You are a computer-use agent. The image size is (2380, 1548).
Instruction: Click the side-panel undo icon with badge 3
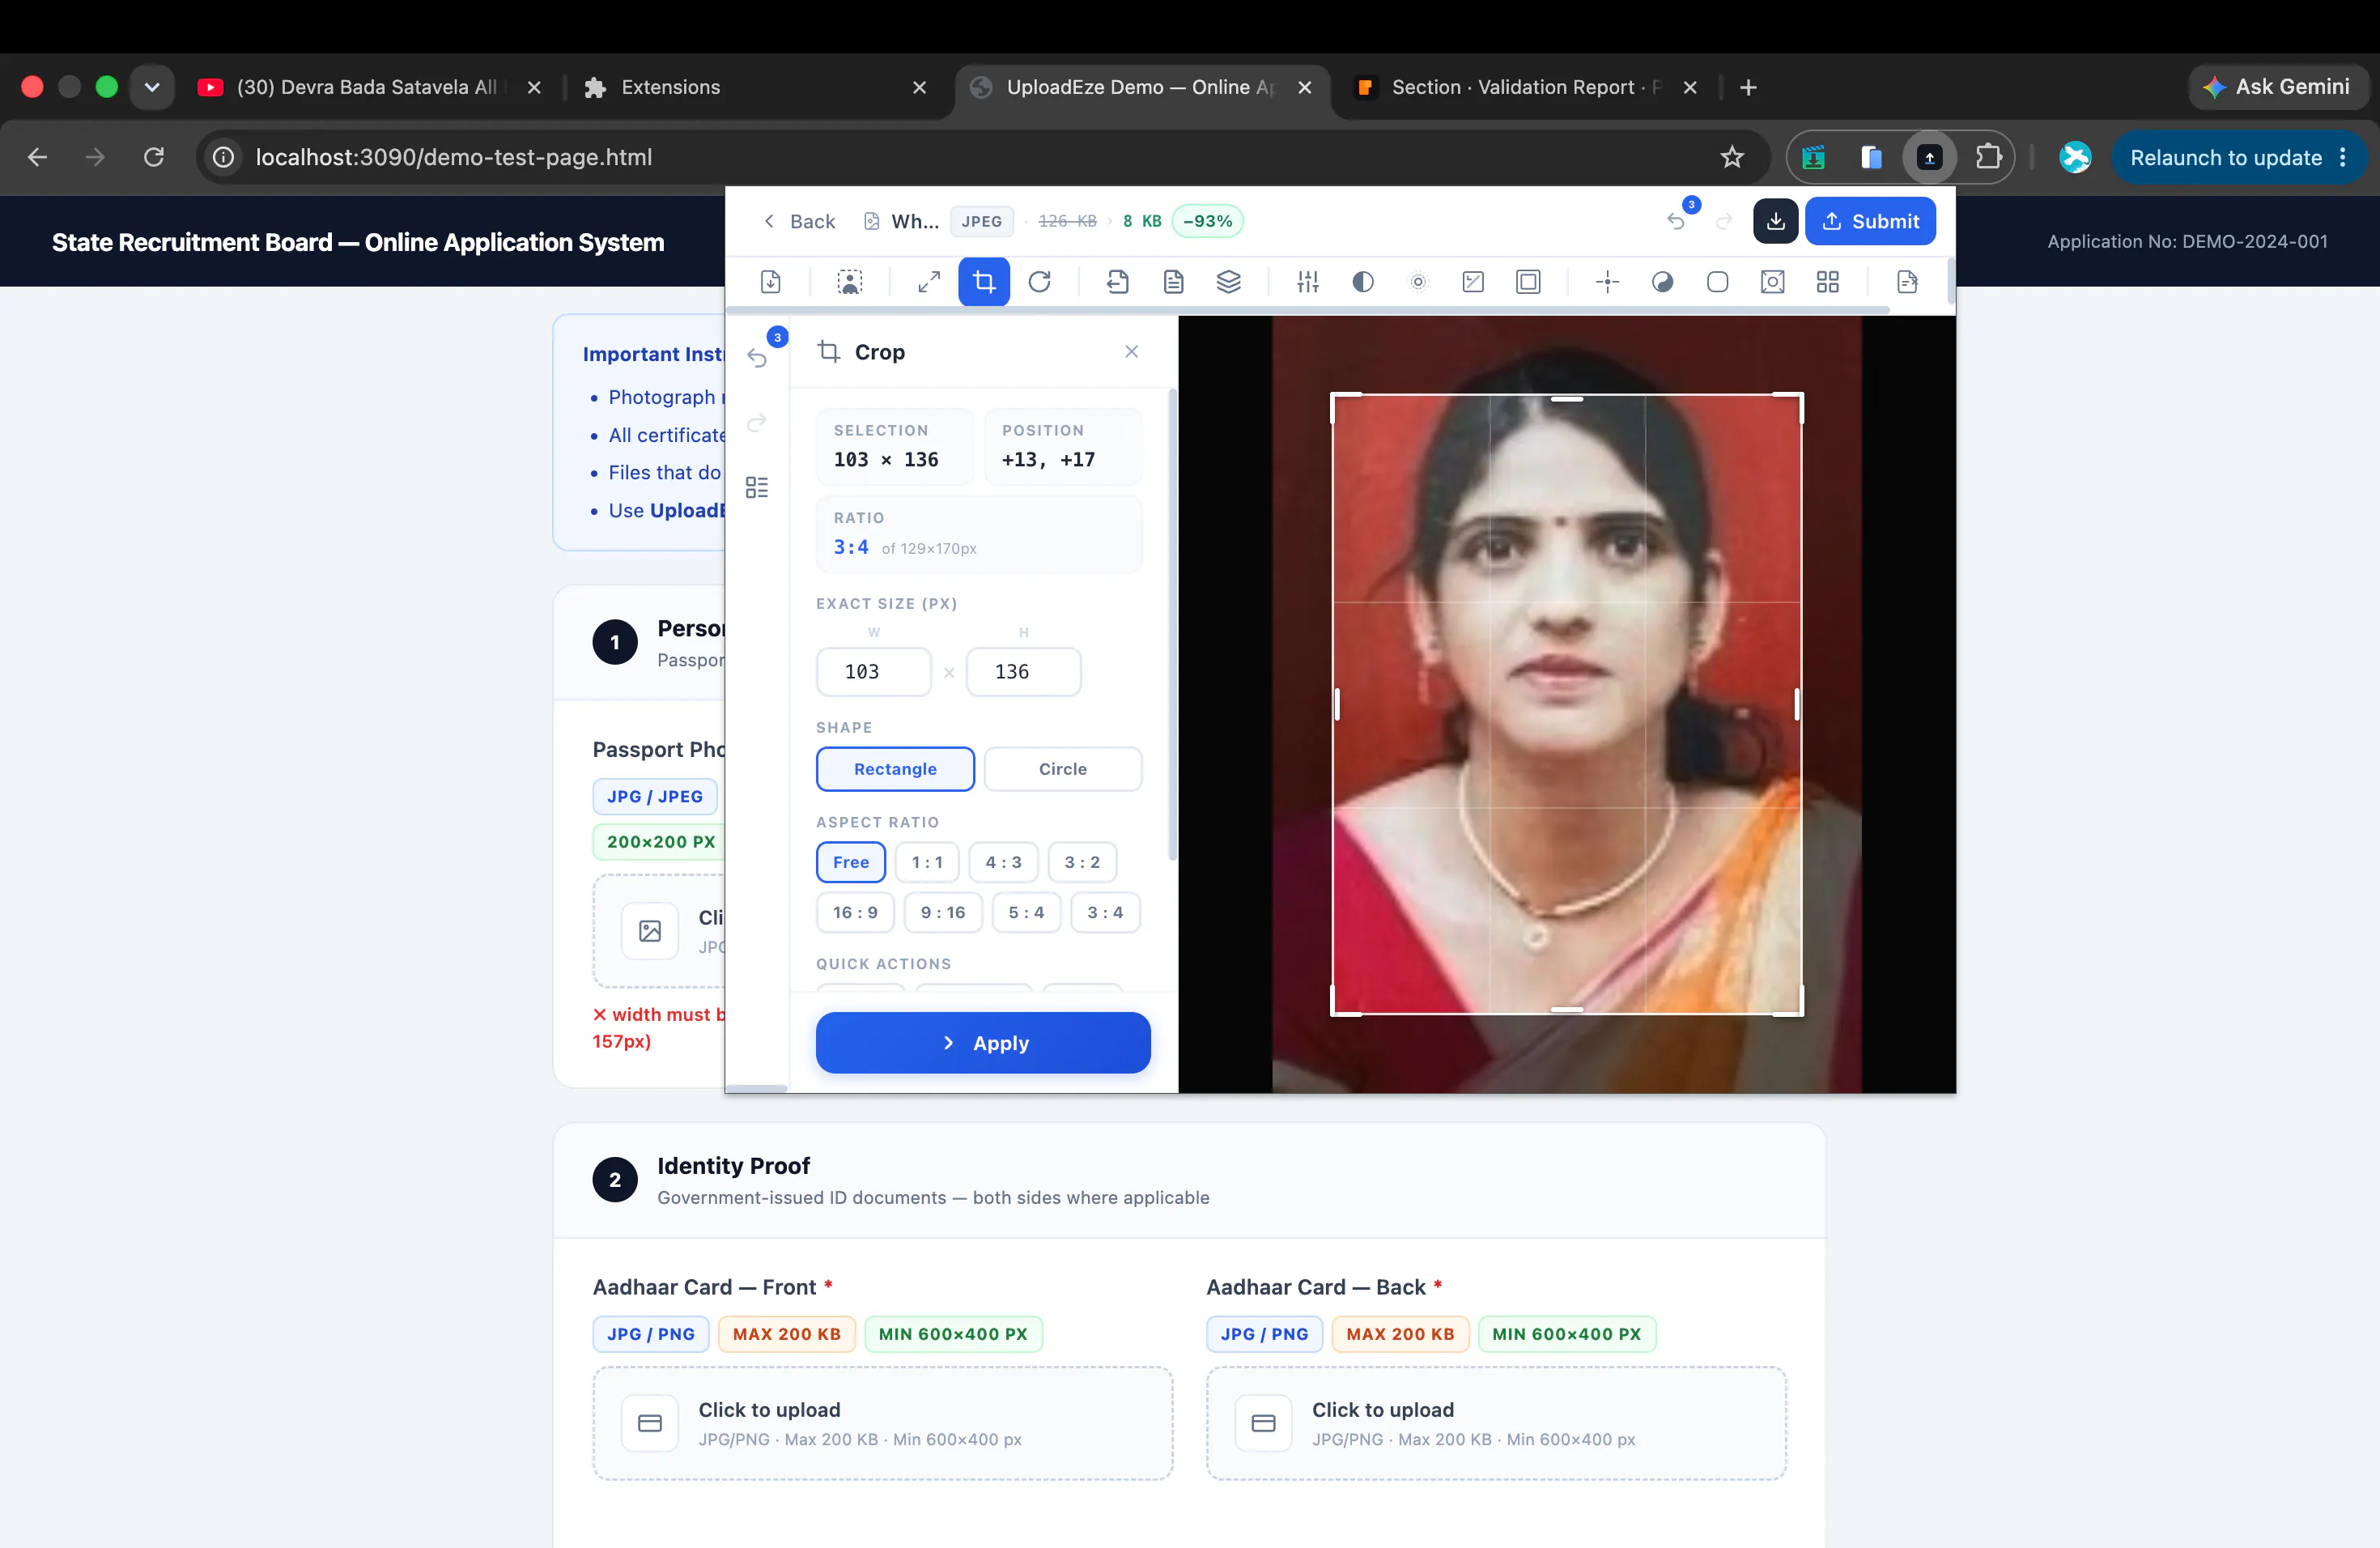(x=757, y=358)
